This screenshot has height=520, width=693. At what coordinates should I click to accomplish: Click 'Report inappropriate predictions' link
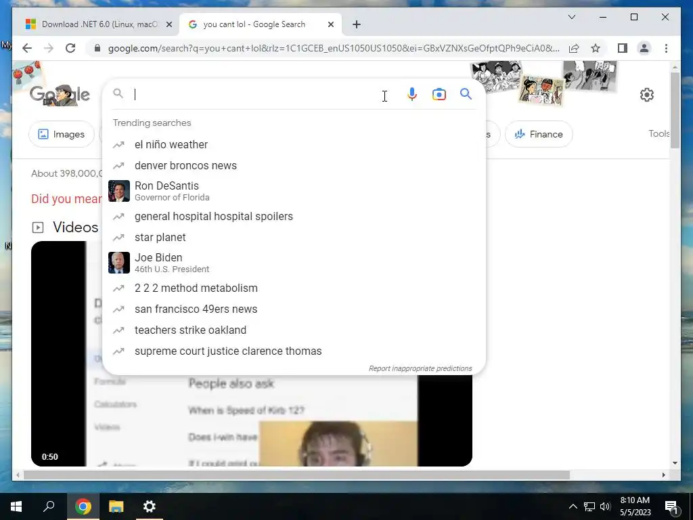(x=420, y=368)
